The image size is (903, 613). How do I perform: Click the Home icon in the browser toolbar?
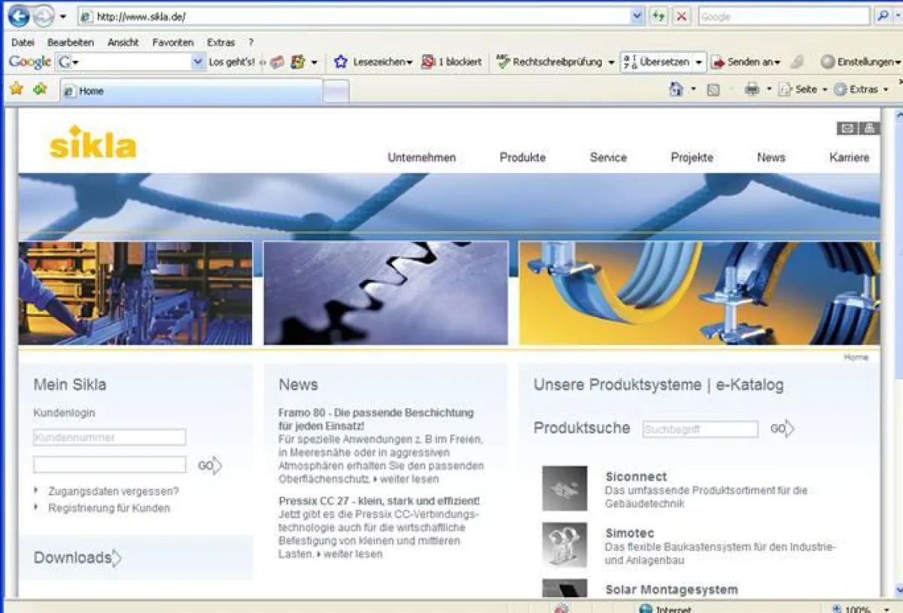[677, 89]
